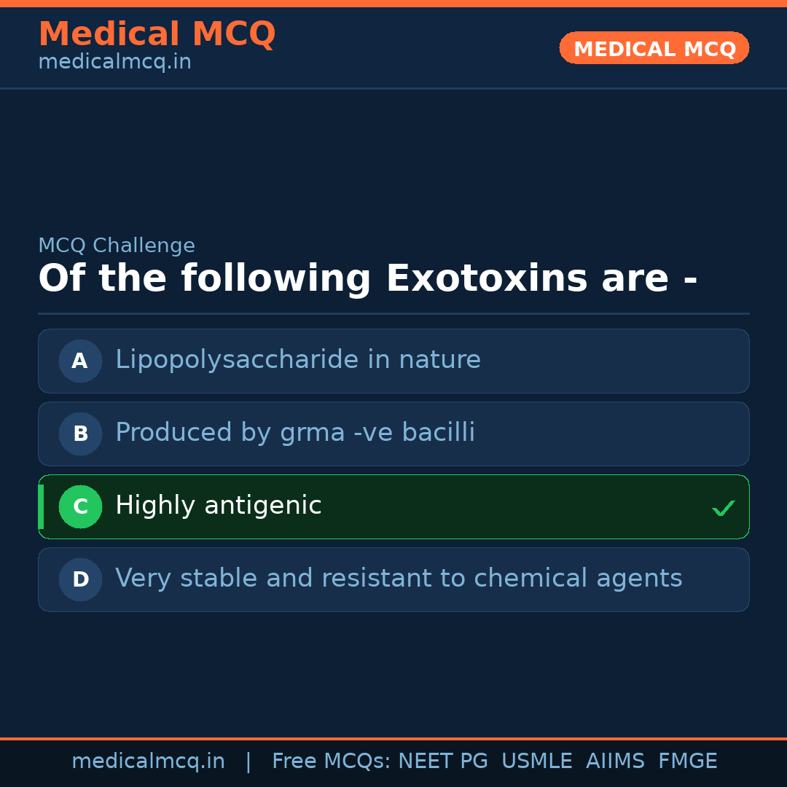Pick Very stable and resistant option

pos(399,579)
